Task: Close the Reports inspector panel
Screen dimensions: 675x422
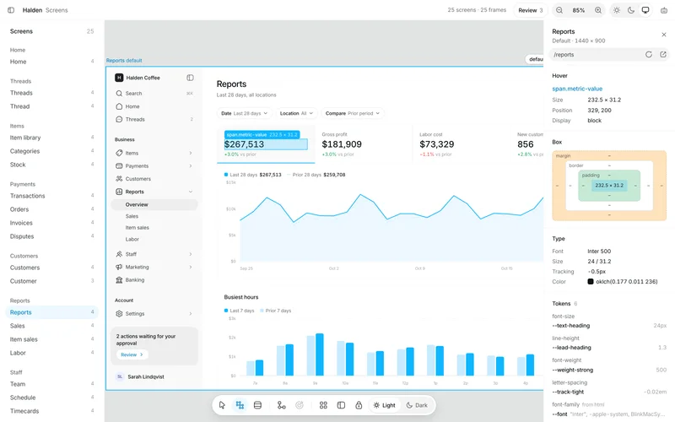Action: (x=664, y=35)
